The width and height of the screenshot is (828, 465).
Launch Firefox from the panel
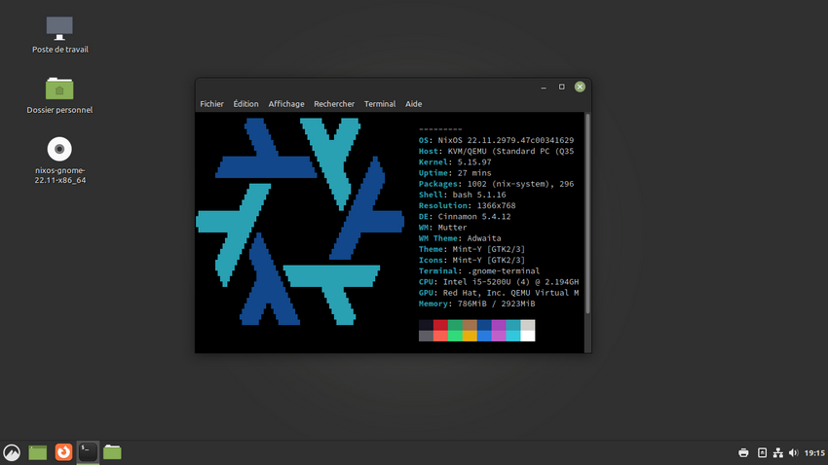pos(63,452)
